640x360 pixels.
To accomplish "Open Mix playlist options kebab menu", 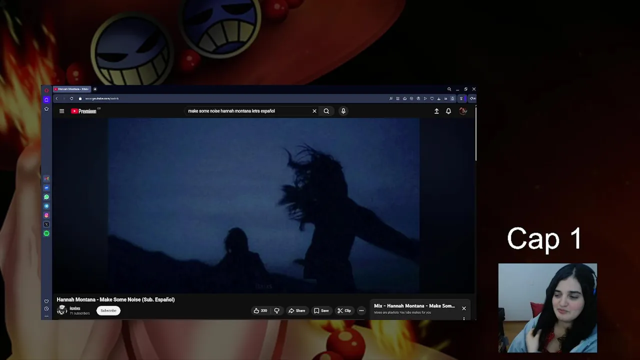I will pos(464,318).
